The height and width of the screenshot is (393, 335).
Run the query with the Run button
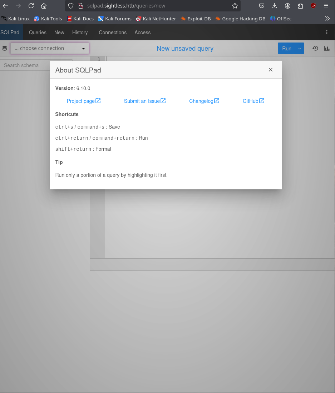coord(287,48)
